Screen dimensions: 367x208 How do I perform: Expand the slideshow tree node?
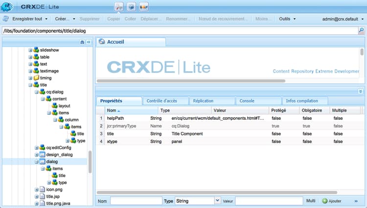pyautogui.click(x=30, y=50)
